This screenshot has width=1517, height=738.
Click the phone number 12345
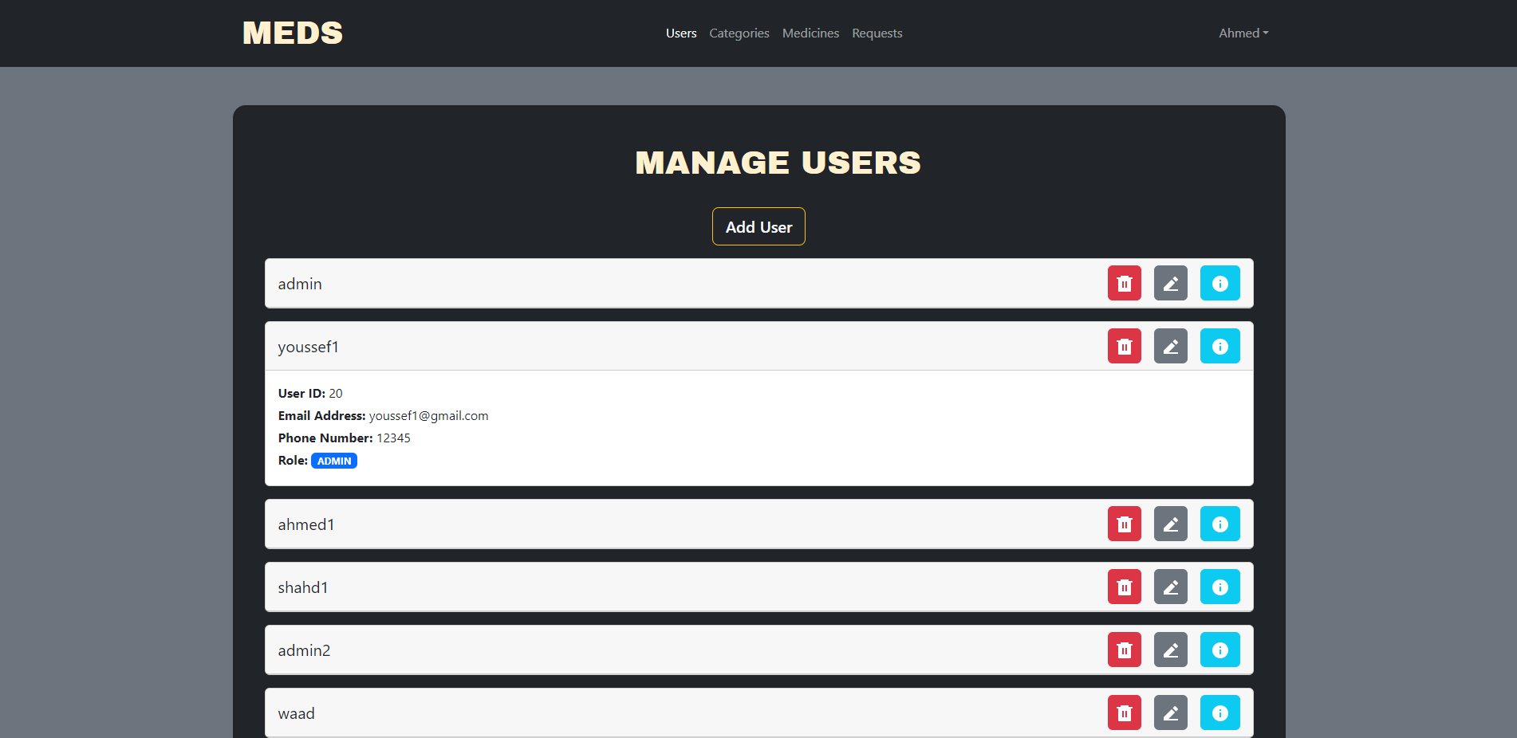[x=393, y=438]
